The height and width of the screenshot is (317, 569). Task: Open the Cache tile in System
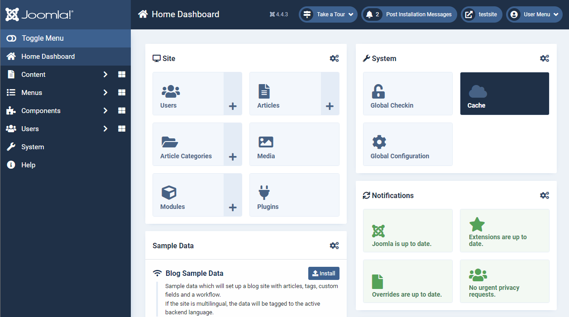(x=504, y=94)
